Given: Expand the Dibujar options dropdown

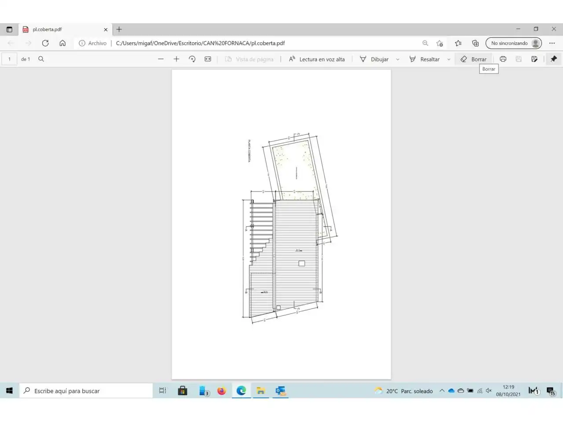Looking at the screenshot, I should [x=398, y=59].
